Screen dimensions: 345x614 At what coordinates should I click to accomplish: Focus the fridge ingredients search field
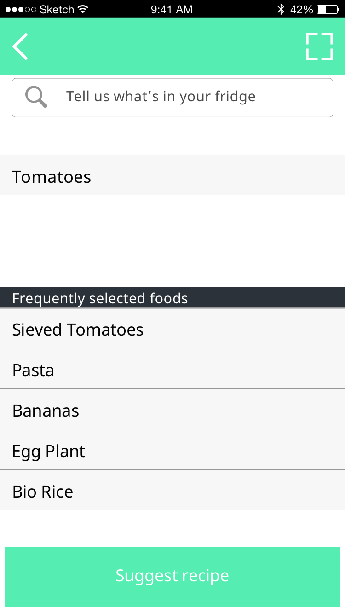pyautogui.click(x=184, y=97)
